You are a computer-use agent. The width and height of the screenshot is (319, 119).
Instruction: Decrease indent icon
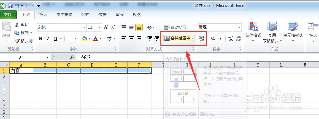pyautogui.click(x=149, y=38)
